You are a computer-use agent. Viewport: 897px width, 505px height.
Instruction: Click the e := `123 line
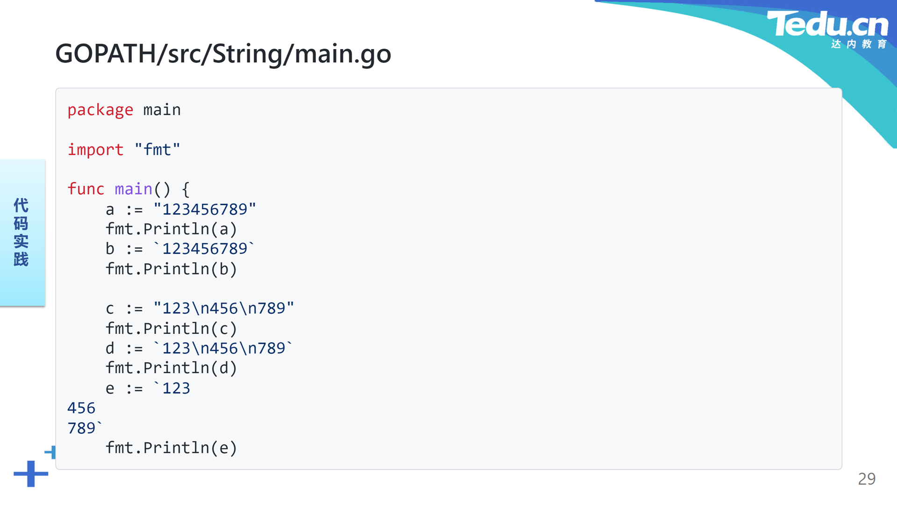tap(148, 388)
